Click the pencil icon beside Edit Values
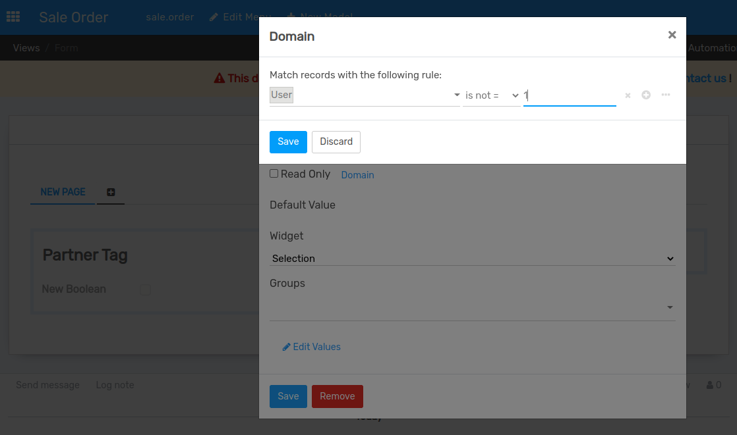Image resolution: width=737 pixels, height=435 pixels. (286, 347)
